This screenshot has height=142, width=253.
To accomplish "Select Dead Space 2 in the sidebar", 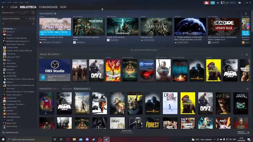I will coord(11,66).
